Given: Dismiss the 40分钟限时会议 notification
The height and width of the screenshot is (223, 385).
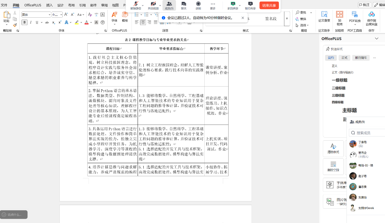Looking at the screenshot, I should coord(243,18).
